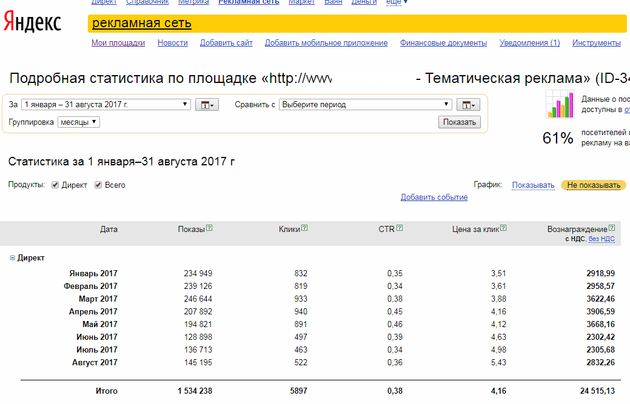Click the Апрель 2017 row label
This screenshot has height=404, width=630.
pyautogui.click(x=93, y=312)
